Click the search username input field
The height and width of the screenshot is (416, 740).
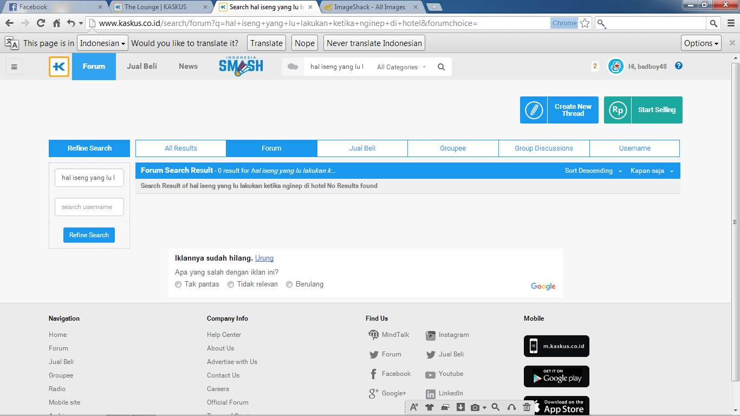tap(89, 207)
